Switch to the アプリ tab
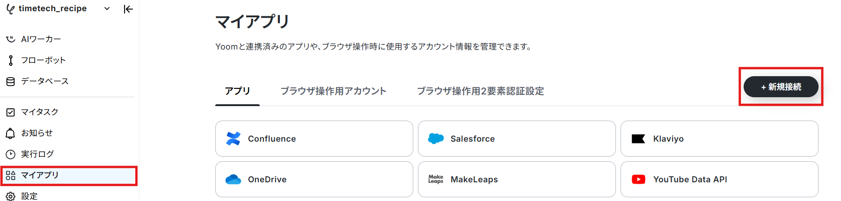This screenshot has height=201, width=841. coord(237,91)
